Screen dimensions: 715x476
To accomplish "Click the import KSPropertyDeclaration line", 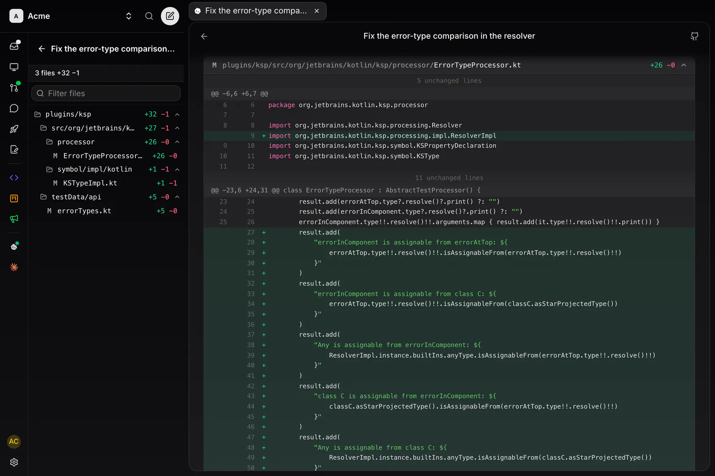I will point(449,146).
